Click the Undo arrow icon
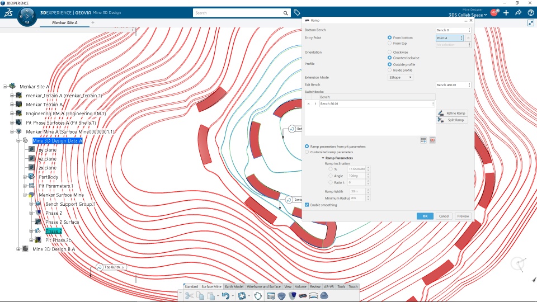Viewport: 537px width, 302px height. pyautogui.click(x=225, y=295)
